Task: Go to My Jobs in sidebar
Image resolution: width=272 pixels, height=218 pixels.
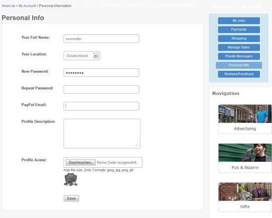Action: click(239, 21)
